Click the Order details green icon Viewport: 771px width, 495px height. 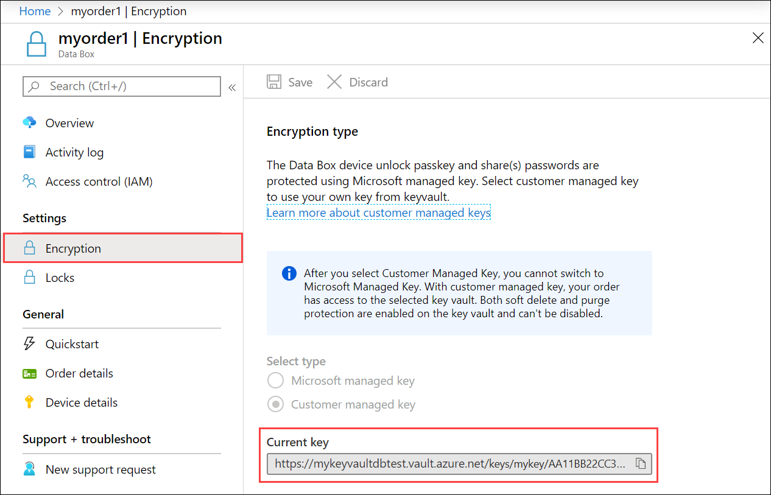click(29, 373)
